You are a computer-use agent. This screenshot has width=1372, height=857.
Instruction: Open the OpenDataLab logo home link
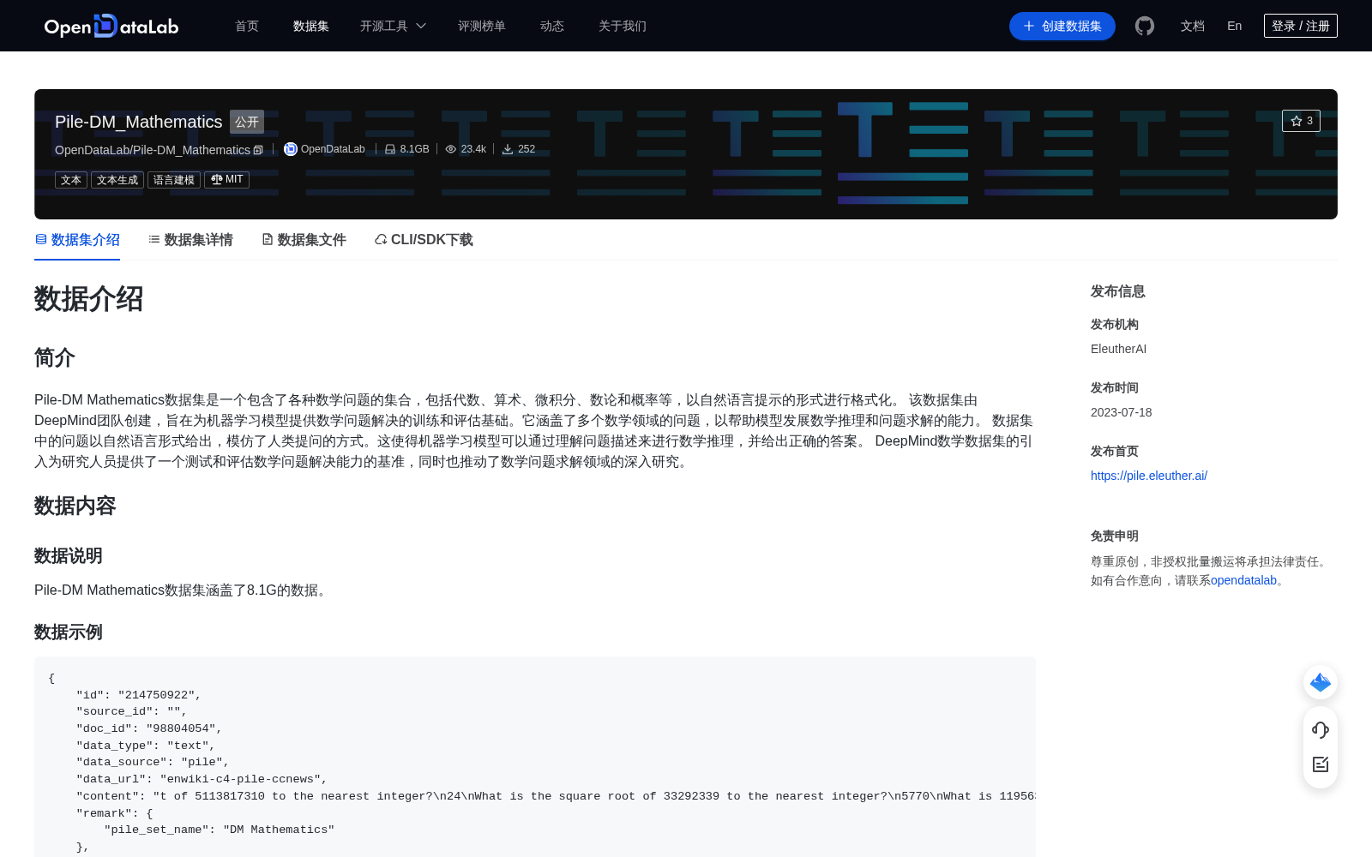(x=111, y=26)
